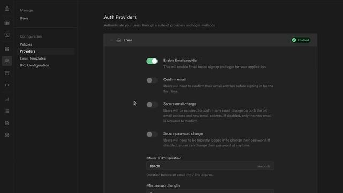
Task: Open the Edge Functions code icon
Action: pos(7,85)
